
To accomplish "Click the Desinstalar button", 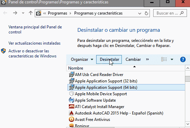I will coord(109,59).
